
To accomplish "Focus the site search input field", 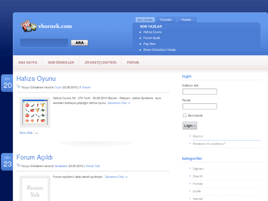I will 44,43.
